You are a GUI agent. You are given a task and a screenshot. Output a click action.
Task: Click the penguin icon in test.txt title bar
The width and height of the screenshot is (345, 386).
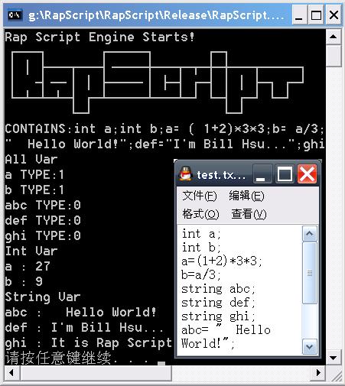tap(186, 174)
